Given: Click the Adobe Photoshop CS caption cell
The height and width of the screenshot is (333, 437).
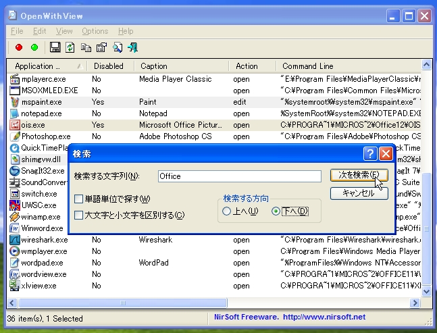Looking at the screenshot, I should [176, 136].
